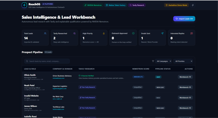The image size is (218, 118).
Task: Click the MEDIUM (77) score badge
Action: [x=138, y=77]
